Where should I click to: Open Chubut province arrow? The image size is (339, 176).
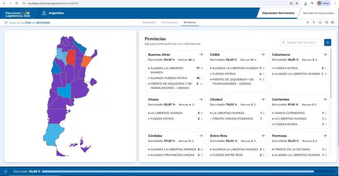coord(263,100)
